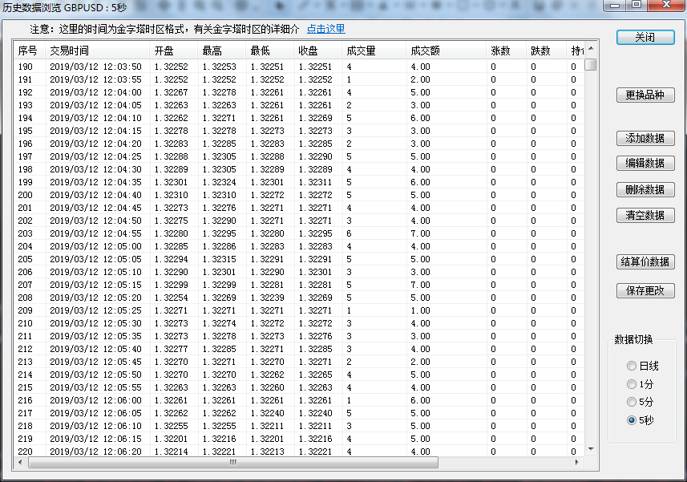Viewport: 687px width, 482px height.
Task: Click the horizontal scrollbar thumb
Action: (x=232, y=463)
